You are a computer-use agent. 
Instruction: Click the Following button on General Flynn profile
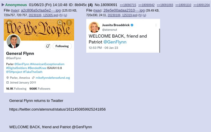point(62,46)
